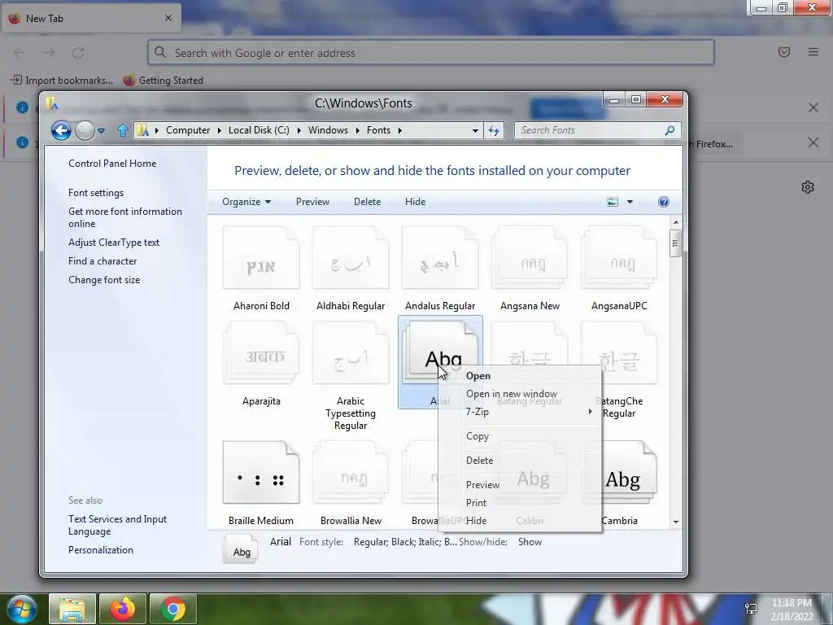833x625 pixels.
Task: Expand the 7-Zip submenu
Action: point(520,412)
